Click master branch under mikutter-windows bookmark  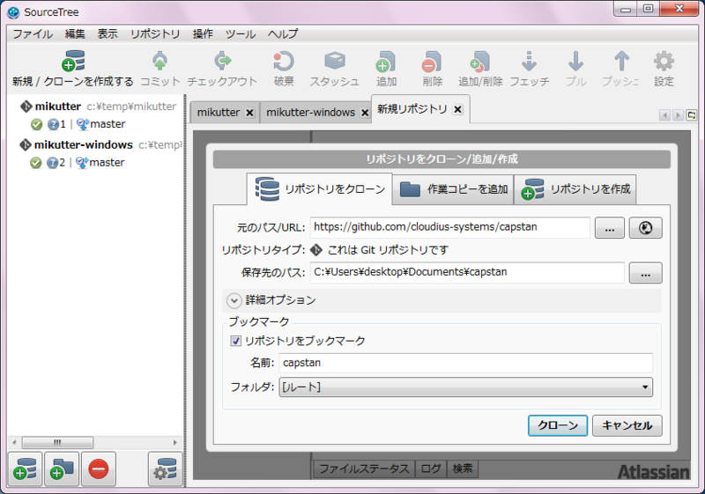[107, 163]
